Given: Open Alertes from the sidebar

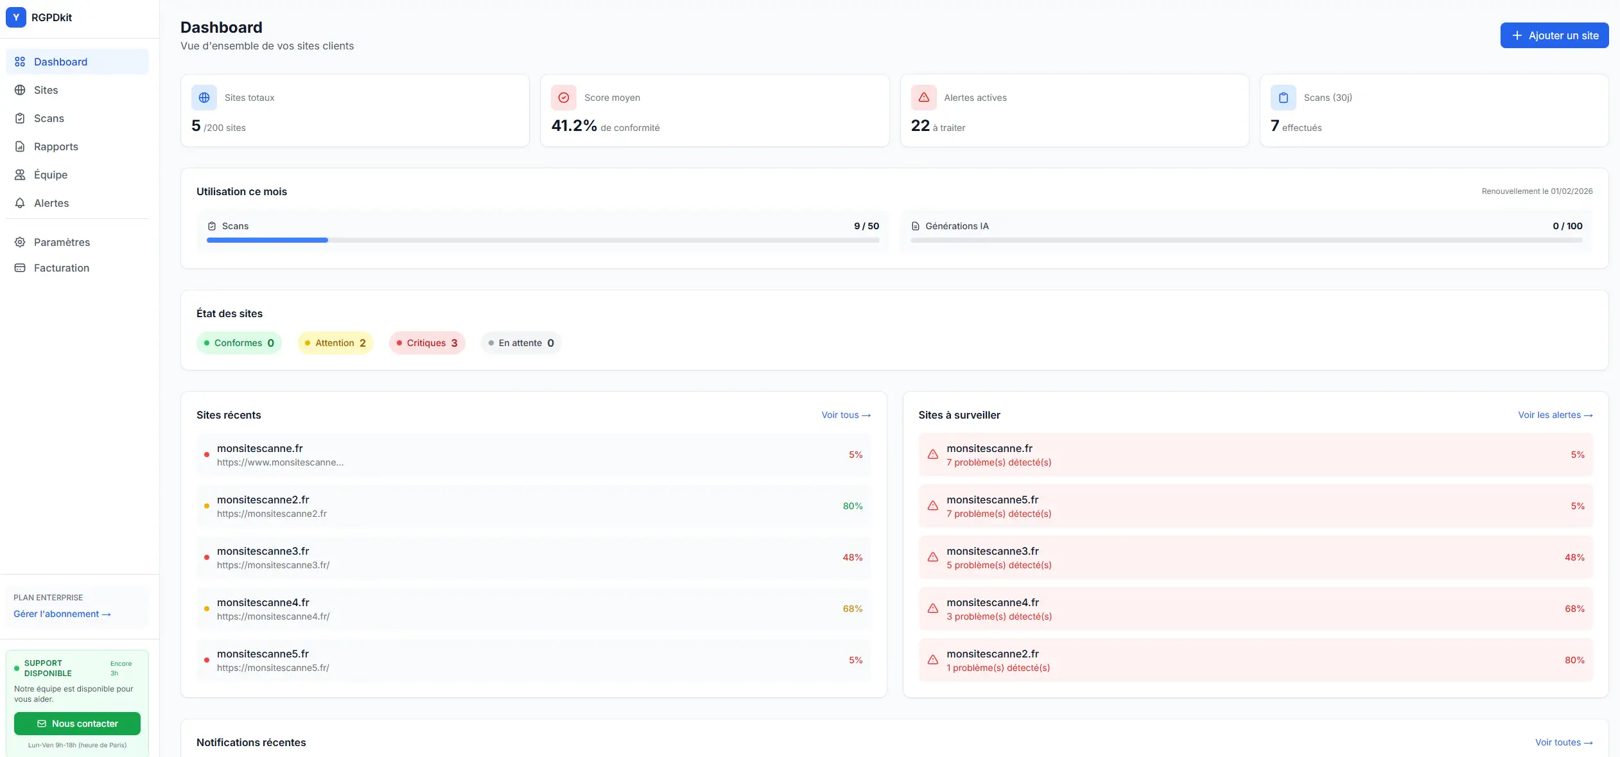Looking at the screenshot, I should pos(77,203).
